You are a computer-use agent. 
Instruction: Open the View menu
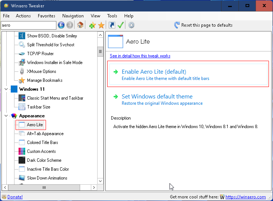(95, 16)
